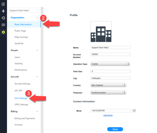
Task: Click the Fleet Size input field
Action: 111,71
